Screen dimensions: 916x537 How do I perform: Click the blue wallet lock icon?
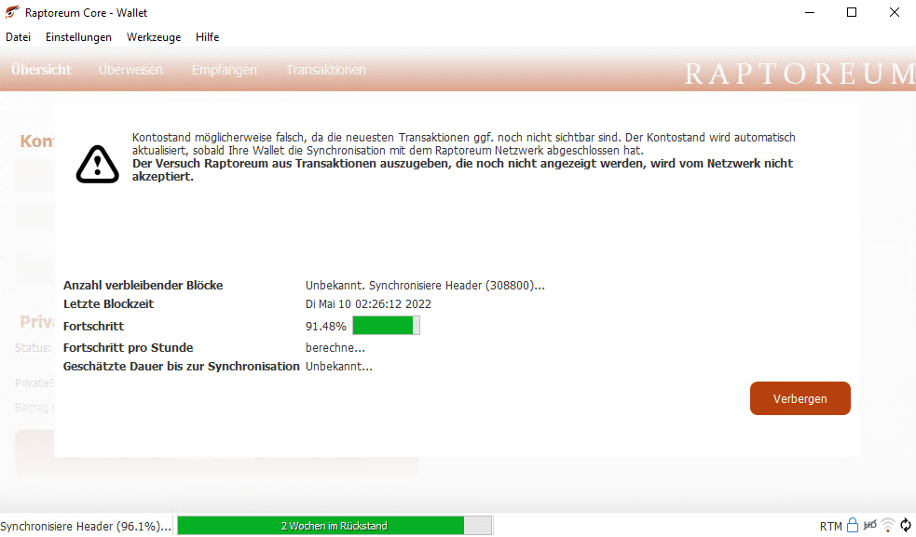point(853,525)
